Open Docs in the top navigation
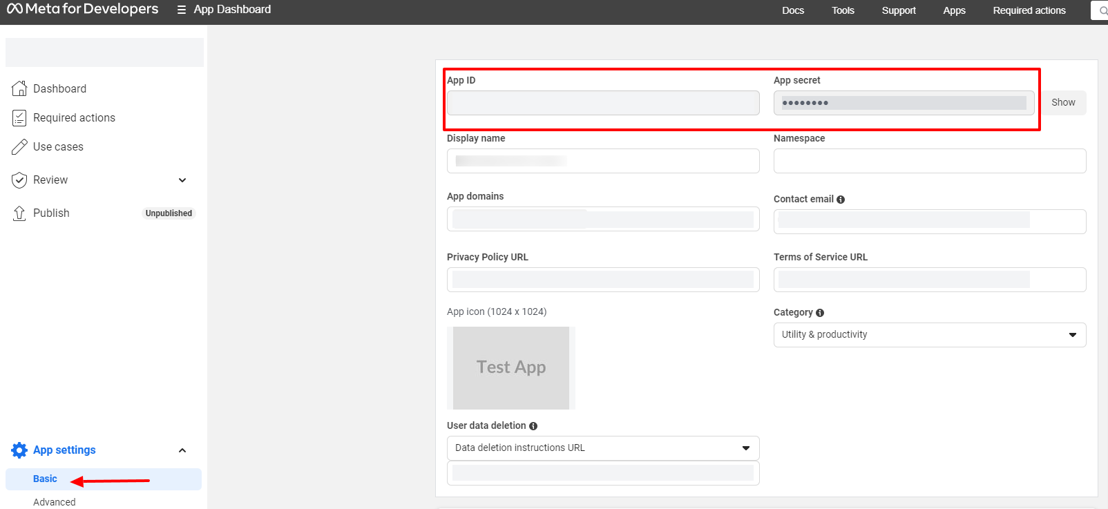1108x509 pixels. pyautogui.click(x=793, y=10)
